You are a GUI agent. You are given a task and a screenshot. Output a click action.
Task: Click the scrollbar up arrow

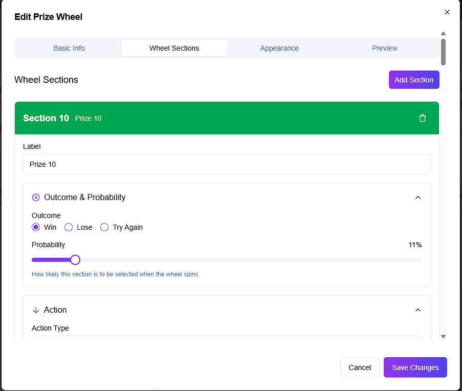443,34
